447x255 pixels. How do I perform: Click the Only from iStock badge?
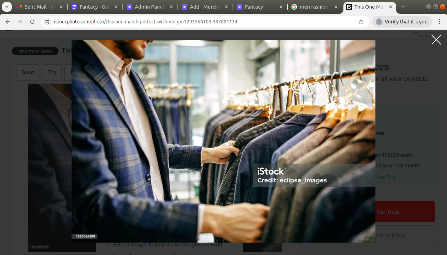tap(35, 51)
